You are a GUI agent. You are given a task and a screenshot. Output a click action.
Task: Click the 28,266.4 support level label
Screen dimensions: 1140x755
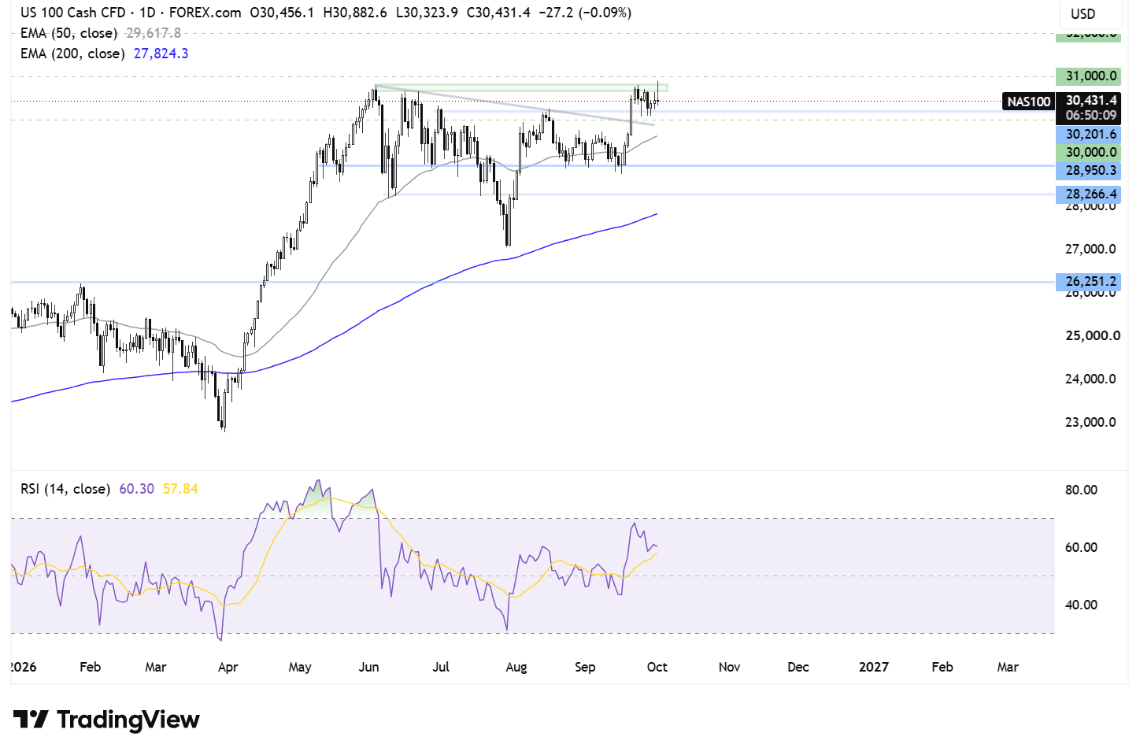(1089, 194)
